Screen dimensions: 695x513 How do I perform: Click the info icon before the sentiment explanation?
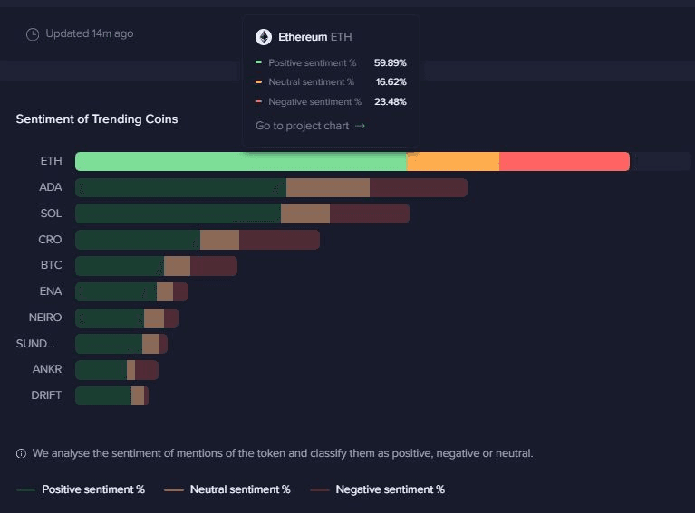point(21,453)
